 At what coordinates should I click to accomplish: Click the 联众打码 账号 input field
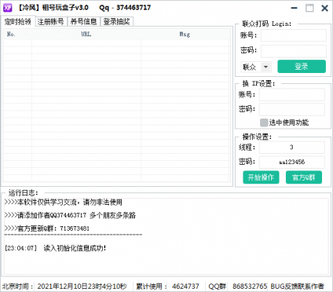click(x=294, y=35)
